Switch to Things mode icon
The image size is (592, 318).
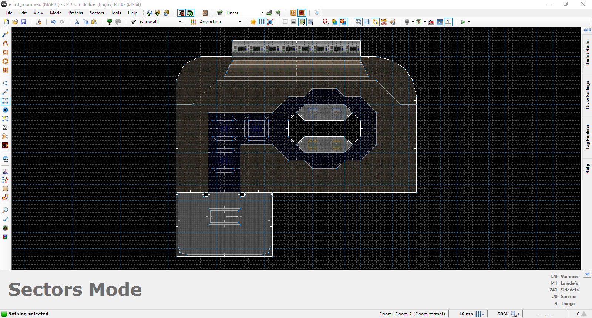[5, 110]
